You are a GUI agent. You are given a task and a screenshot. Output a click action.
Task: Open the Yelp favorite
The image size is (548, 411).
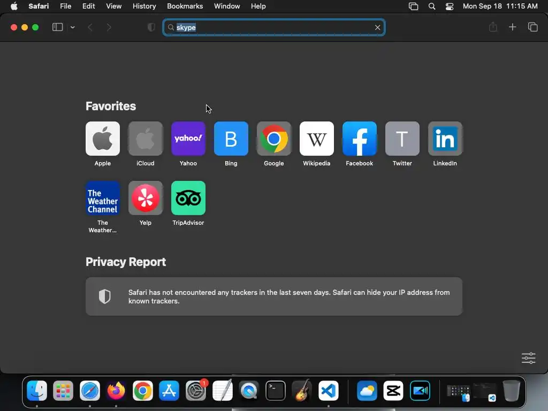tap(146, 198)
